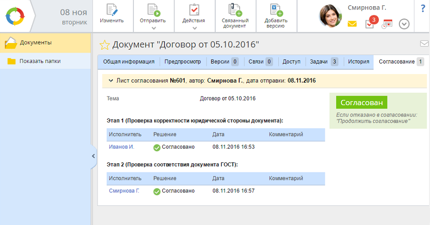Expand the Отправить dropdown
430x225 pixels.
[153, 28]
